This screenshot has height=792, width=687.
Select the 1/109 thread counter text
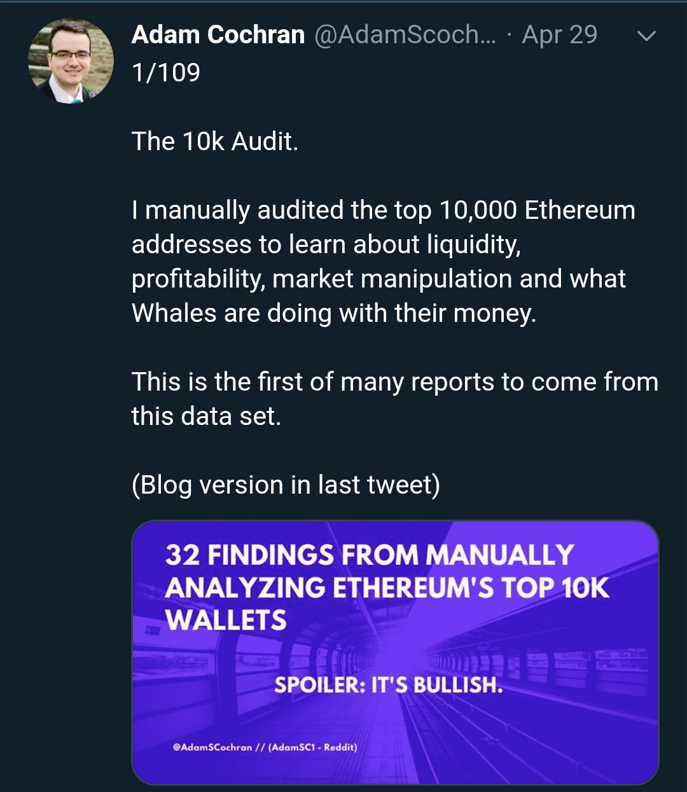166,73
